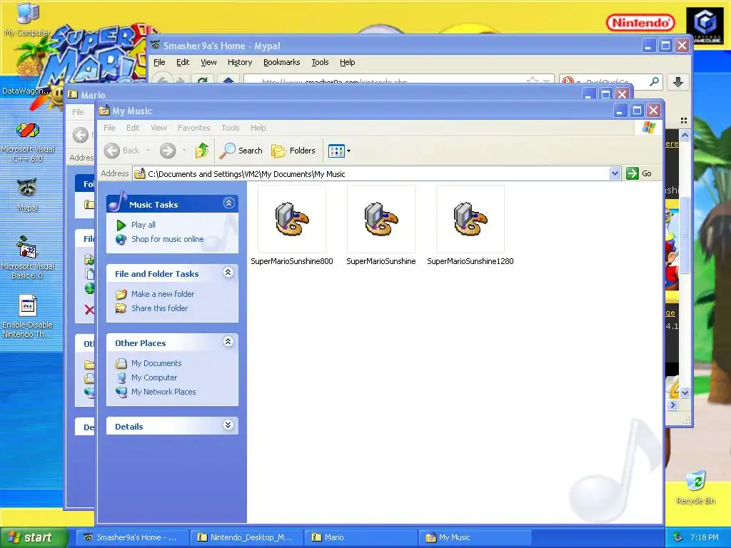The width and height of the screenshot is (731, 548).
Task: Switch to Smasher9a's Home taskbar button
Action: [x=131, y=537]
